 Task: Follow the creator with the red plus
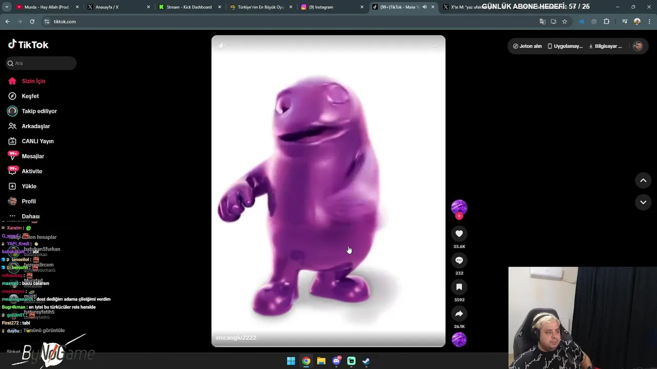coord(459,216)
